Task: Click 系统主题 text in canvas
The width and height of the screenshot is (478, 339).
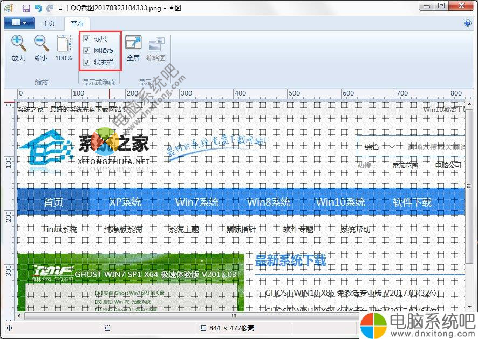Action: coord(184,229)
